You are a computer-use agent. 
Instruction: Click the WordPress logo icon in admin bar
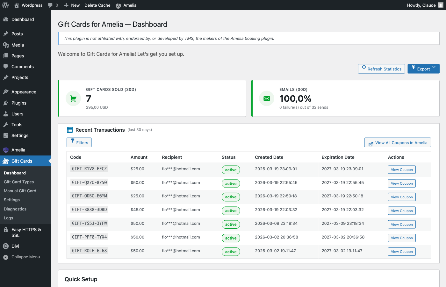click(5, 5)
